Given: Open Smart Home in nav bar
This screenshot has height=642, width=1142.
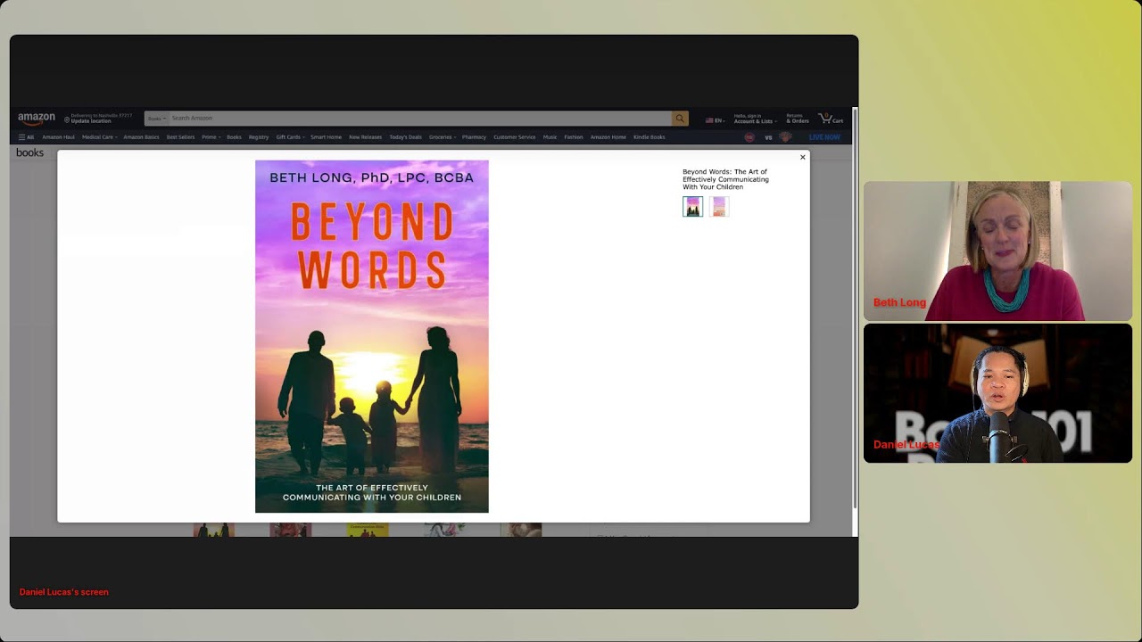Looking at the screenshot, I should coord(326,137).
